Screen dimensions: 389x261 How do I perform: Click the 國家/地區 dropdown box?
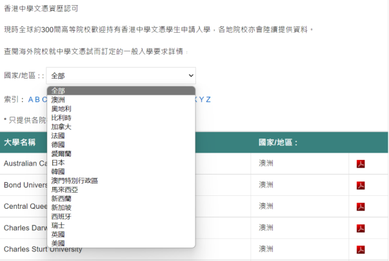coord(120,75)
